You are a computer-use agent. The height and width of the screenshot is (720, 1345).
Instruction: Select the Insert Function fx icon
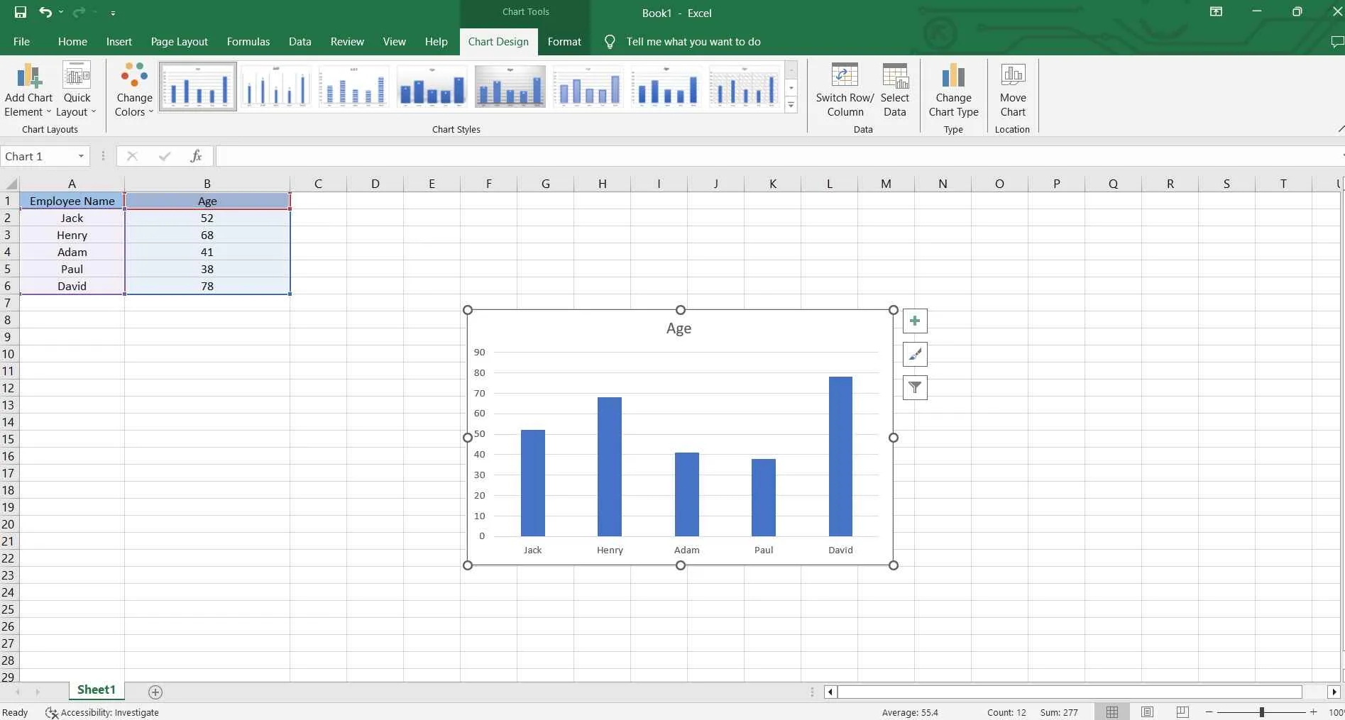click(x=196, y=156)
